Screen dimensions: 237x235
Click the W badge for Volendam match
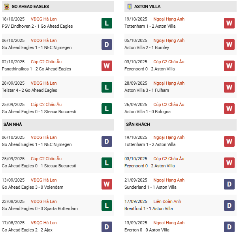[x=106, y=184]
